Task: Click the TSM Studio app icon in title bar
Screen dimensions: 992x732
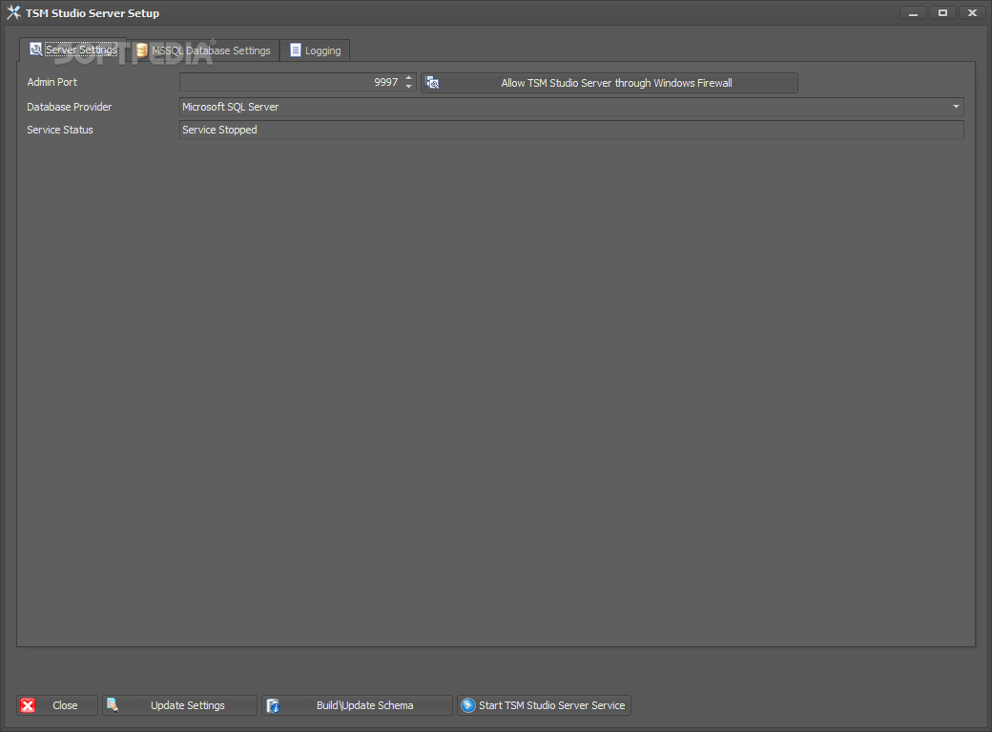Action: [x=13, y=12]
